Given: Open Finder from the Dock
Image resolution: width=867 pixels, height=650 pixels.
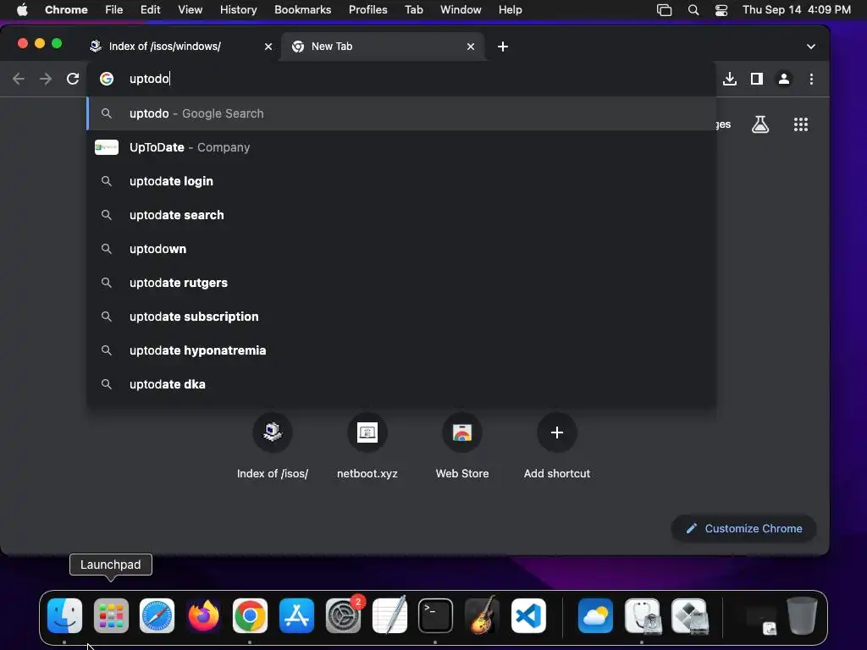Looking at the screenshot, I should (x=64, y=616).
